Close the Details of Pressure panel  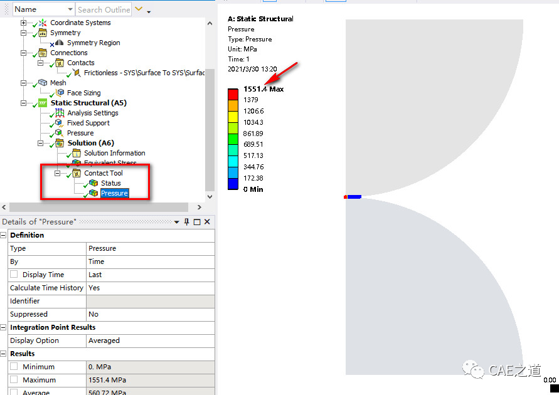[x=207, y=222]
